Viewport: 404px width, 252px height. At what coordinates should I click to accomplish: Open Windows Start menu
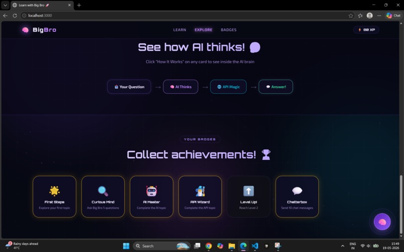(126, 246)
